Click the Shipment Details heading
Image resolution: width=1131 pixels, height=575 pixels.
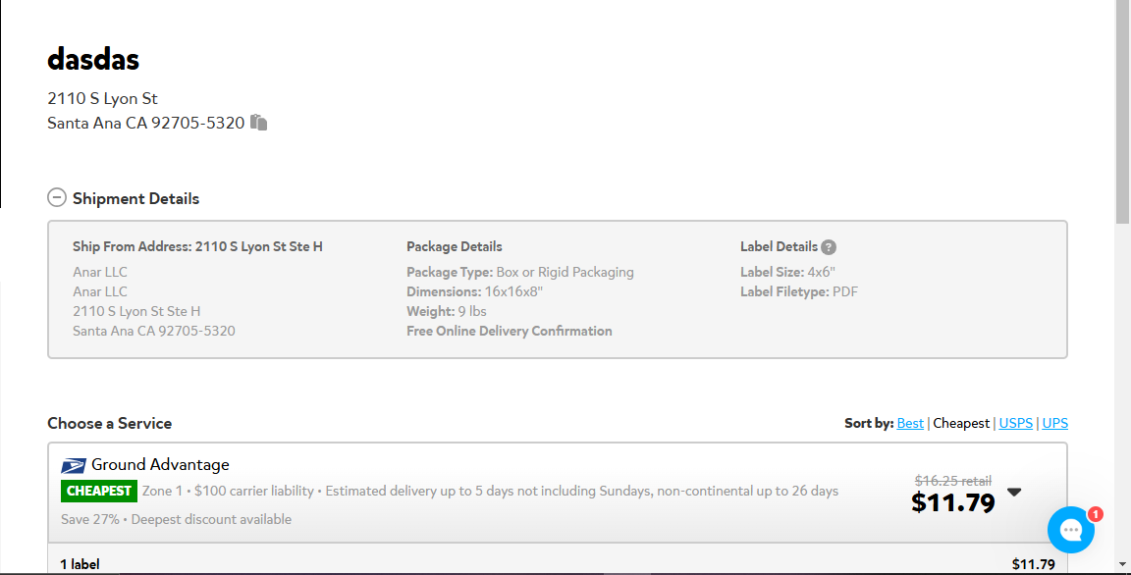click(135, 199)
